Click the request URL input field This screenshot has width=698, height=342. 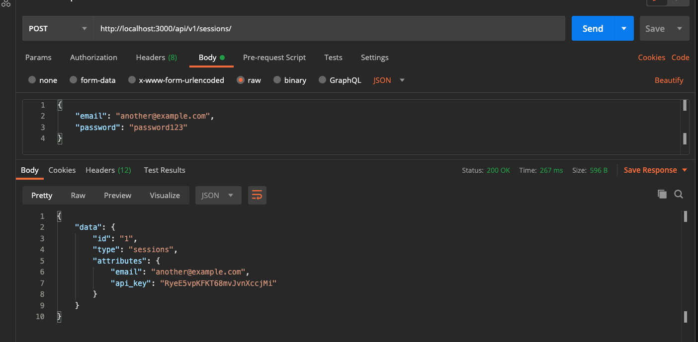click(330, 28)
